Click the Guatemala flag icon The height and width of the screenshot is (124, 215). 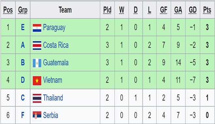coord(37,63)
